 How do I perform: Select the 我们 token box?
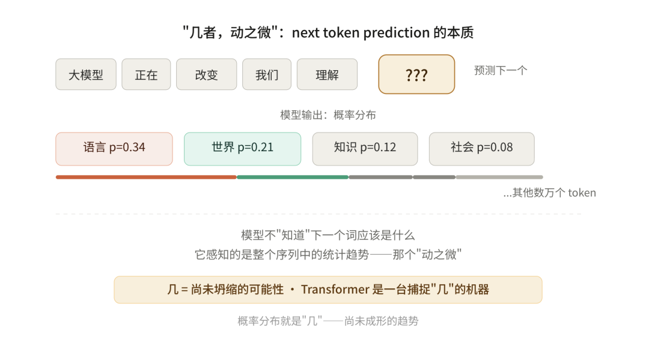[x=267, y=74]
